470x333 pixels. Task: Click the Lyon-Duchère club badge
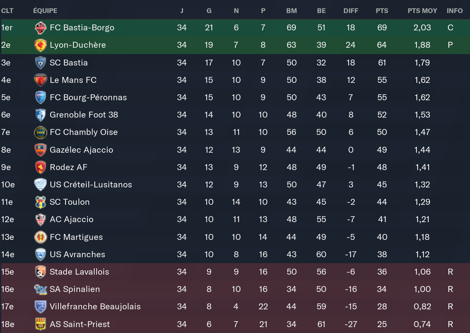pyautogui.click(x=40, y=45)
